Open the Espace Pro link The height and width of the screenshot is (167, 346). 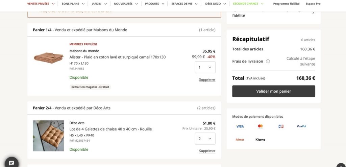coord(313,4)
